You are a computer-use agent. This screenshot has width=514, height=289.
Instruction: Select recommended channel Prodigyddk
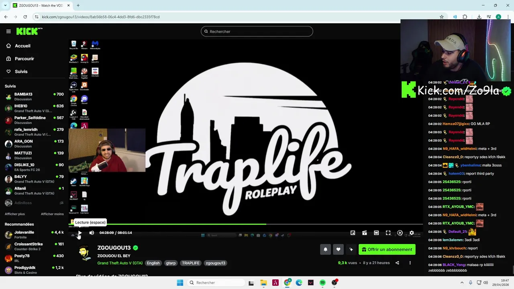coord(34,270)
